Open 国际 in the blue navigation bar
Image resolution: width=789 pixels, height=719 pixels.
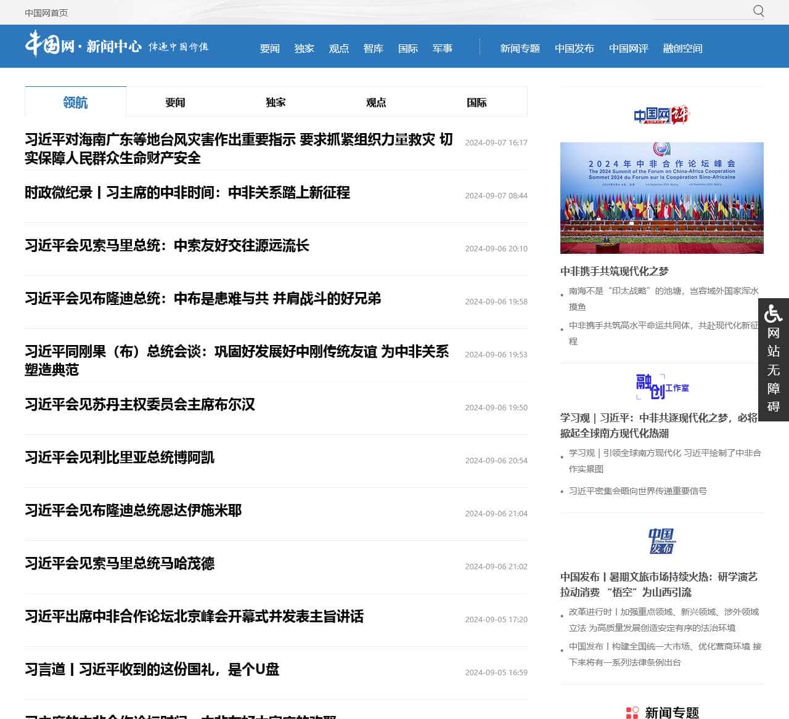(408, 48)
